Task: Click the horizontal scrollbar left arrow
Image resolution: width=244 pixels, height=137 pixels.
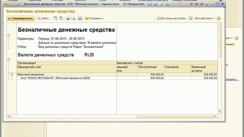Action: coord(9,116)
